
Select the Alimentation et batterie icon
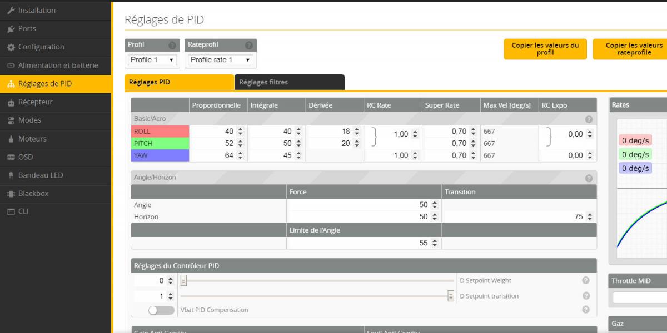click(11, 65)
